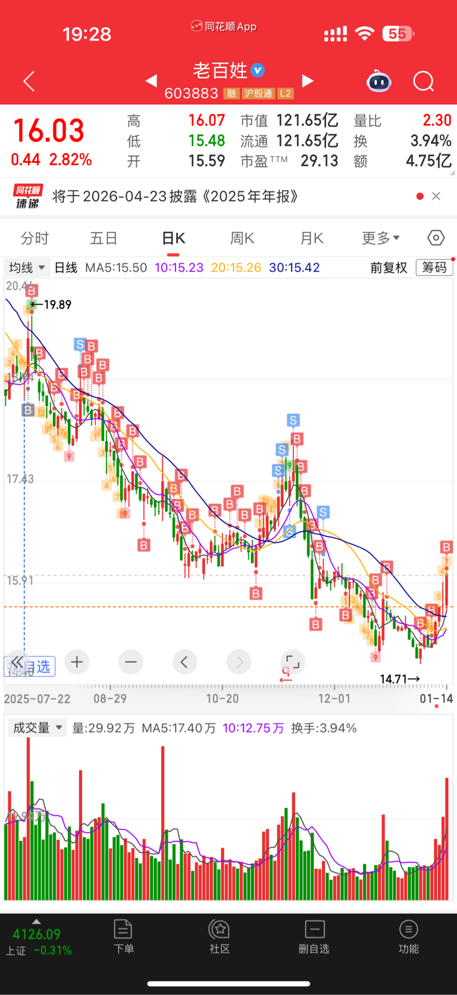
Task: Shift chart left with the chevron button
Action: [x=184, y=662]
